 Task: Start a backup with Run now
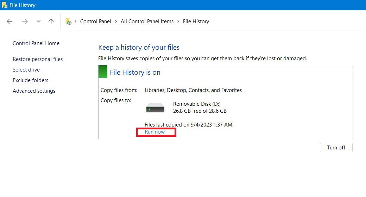(154, 132)
